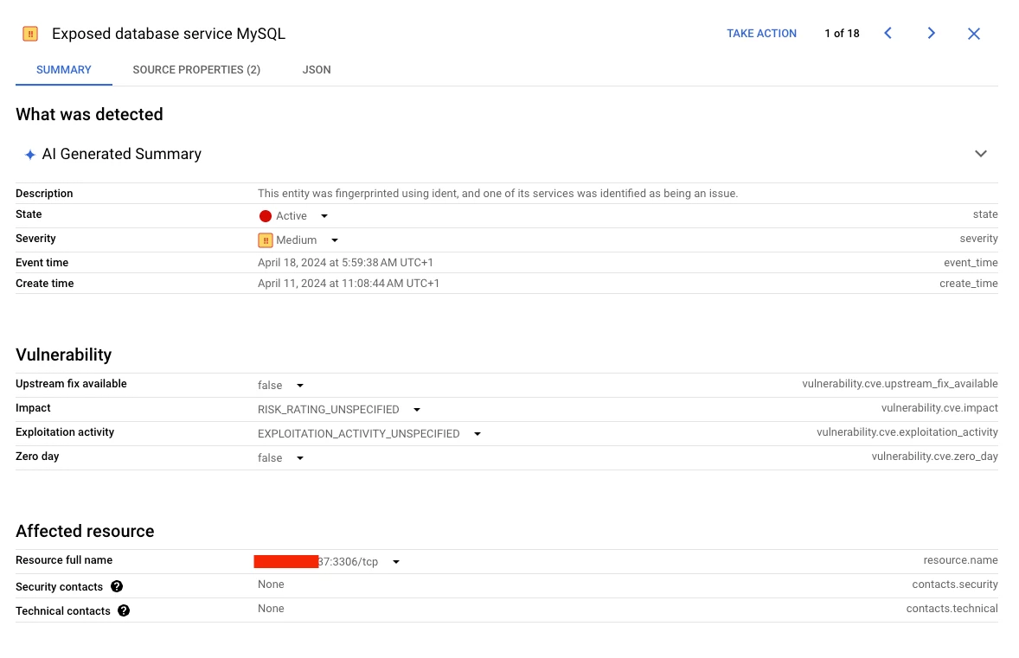This screenshot has height=658, width=1019.
Task: Click the contacts.technical field name
Action: tap(952, 609)
